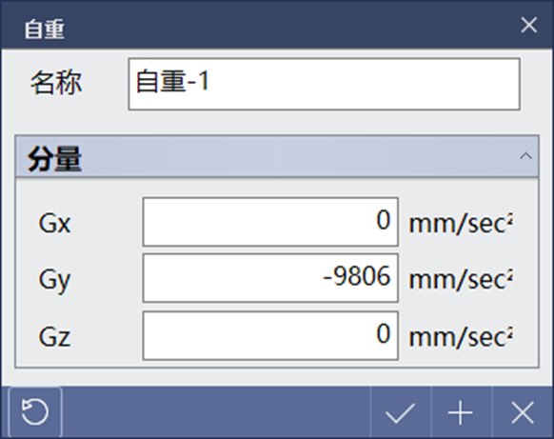Click the mm/sec² unit beside Gz
The width and height of the screenshot is (554, 439).
[461, 336]
